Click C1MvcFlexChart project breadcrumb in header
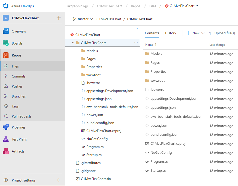The height and width of the screenshot is (186, 238). coord(109,6)
